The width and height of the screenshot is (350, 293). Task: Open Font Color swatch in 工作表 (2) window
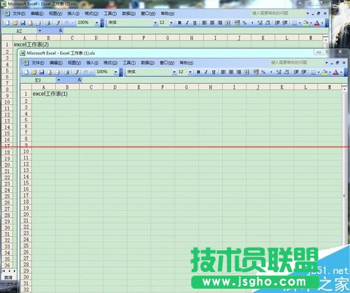tap(316, 23)
